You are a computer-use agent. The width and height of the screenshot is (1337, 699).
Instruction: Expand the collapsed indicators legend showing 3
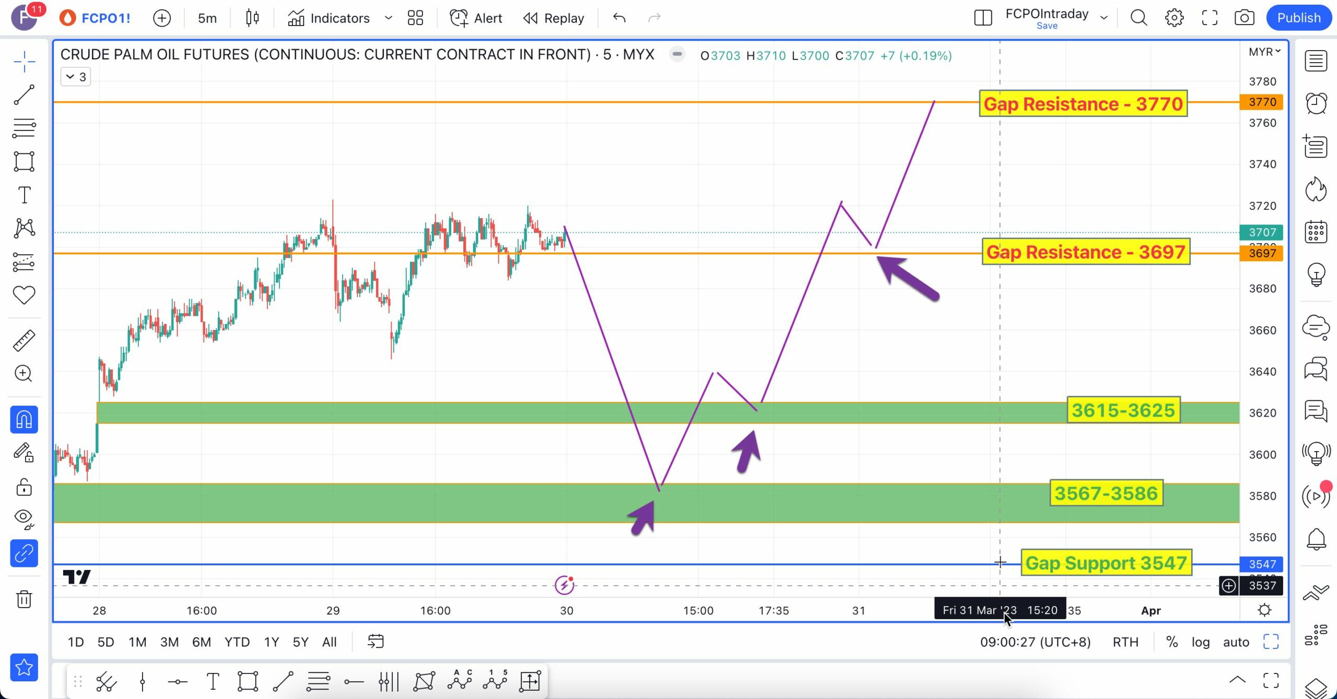(x=76, y=77)
